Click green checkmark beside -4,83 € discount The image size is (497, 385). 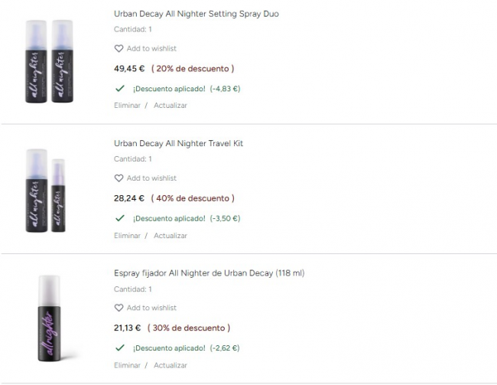(120, 89)
